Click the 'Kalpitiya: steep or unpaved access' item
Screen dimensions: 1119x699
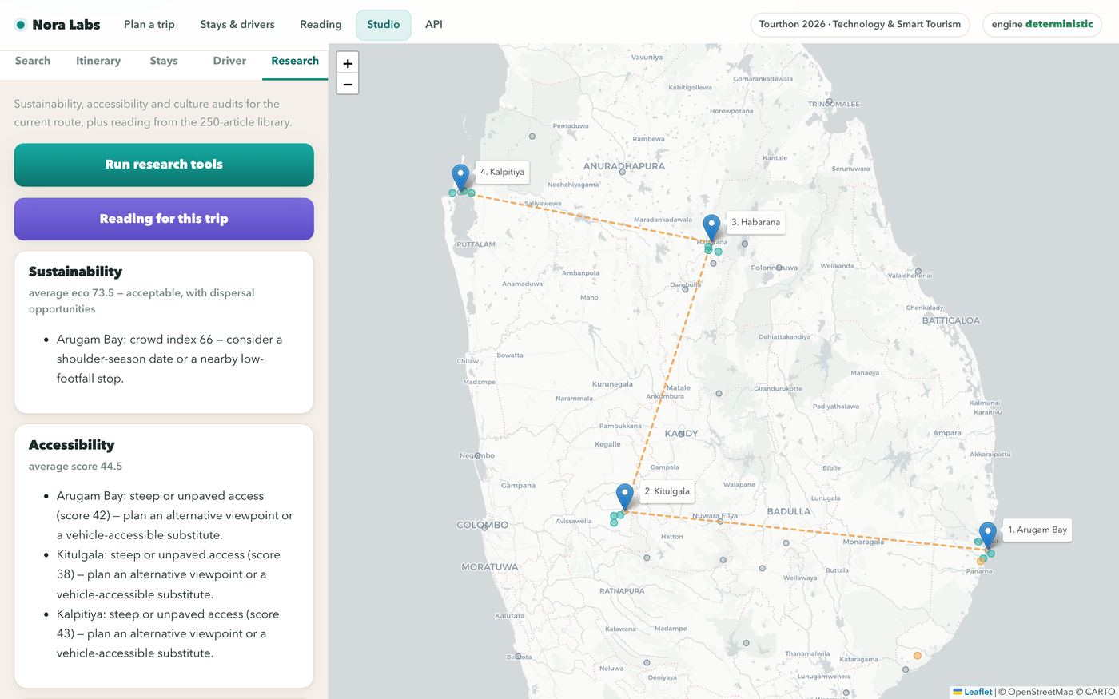coord(168,633)
